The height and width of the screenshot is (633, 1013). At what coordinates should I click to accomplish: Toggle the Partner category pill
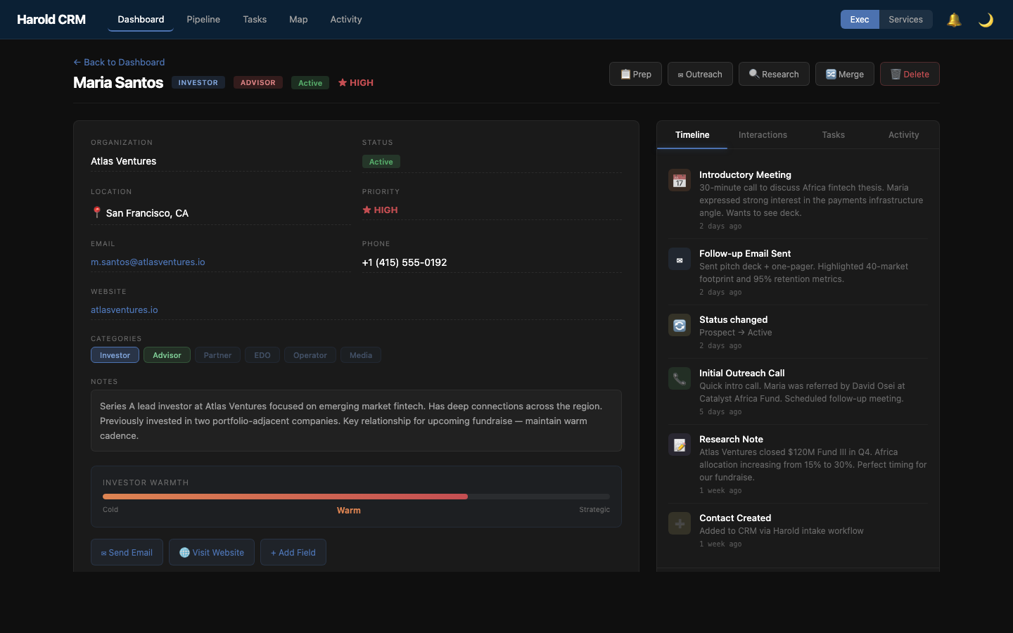pyautogui.click(x=217, y=355)
